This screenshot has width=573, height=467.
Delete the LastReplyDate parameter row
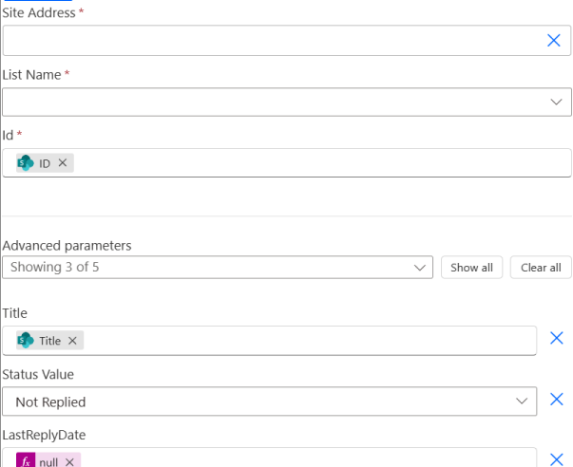tap(556, 459)
